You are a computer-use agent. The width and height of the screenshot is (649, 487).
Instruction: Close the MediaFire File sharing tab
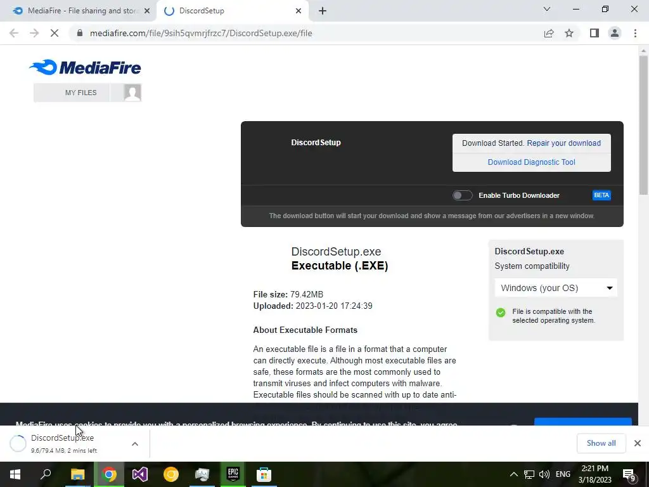click(147, 11)
